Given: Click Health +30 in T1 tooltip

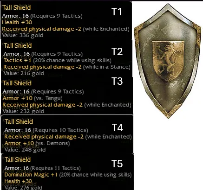Looking at the screenshot, I should click(17, 22).
